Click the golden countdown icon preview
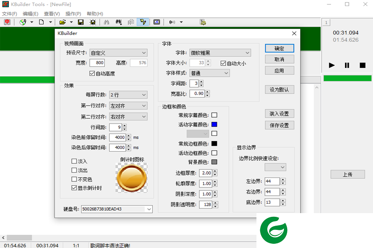Screen dimensions: 373x248 131,178
